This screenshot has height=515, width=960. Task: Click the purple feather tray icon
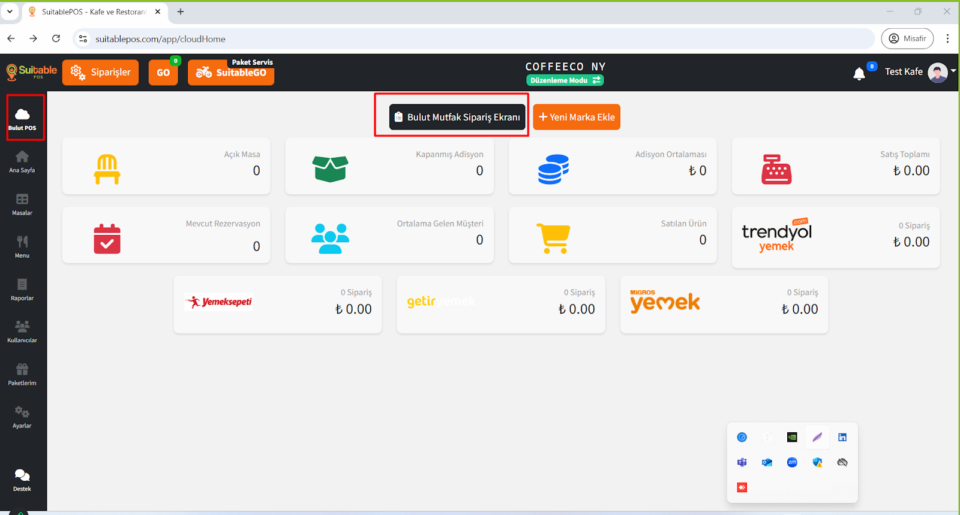coord(817,437)
